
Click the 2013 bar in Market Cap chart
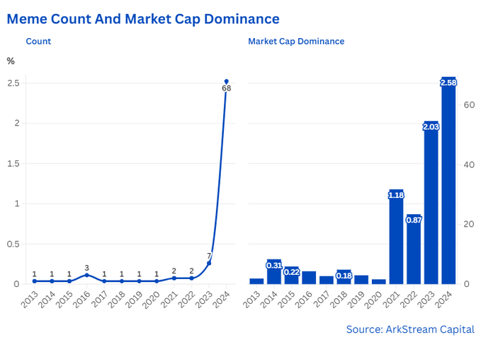click(x=256, y=281)
